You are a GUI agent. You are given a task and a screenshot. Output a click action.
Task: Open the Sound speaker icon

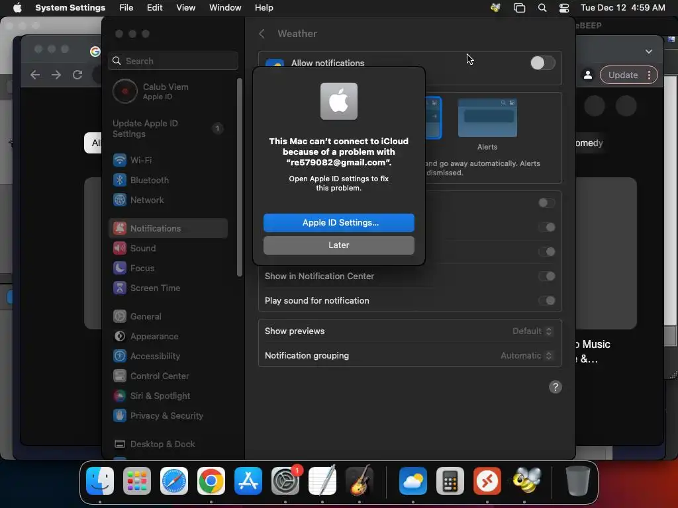[119, 248]
